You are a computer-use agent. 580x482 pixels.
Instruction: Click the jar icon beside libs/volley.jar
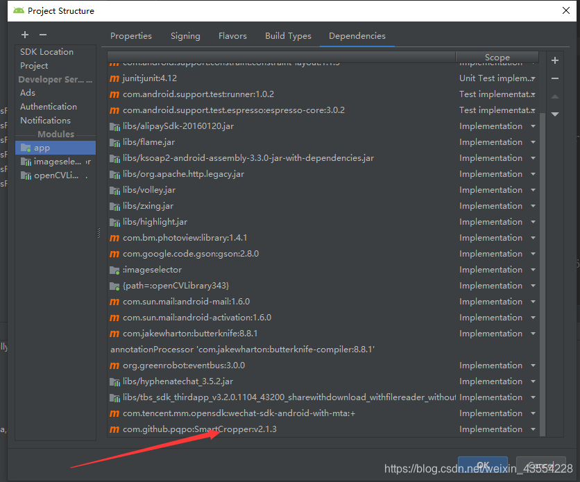pyautogui.click(x=114, y=190)
